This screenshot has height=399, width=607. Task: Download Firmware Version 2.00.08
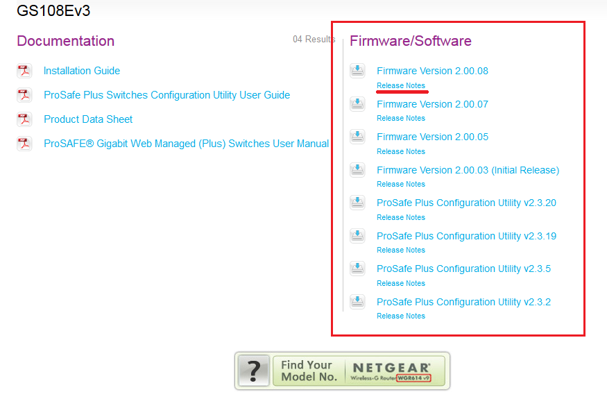click(x=432, y=71)
